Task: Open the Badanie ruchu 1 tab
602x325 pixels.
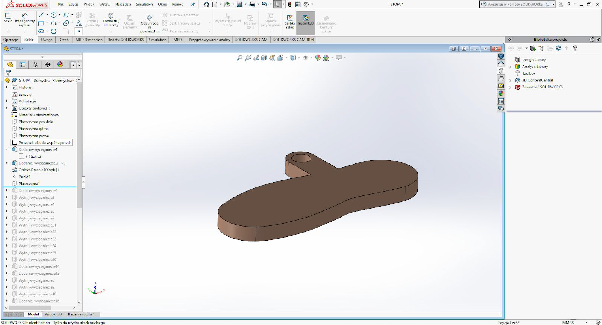Action: 81,314
